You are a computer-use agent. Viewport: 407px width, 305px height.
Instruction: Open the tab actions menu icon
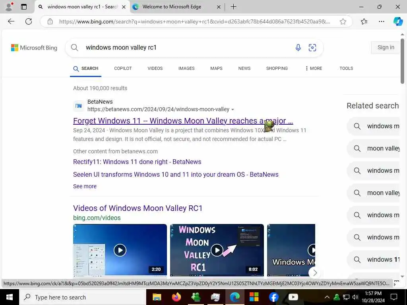pyautogui.click(x=24, y=7)
